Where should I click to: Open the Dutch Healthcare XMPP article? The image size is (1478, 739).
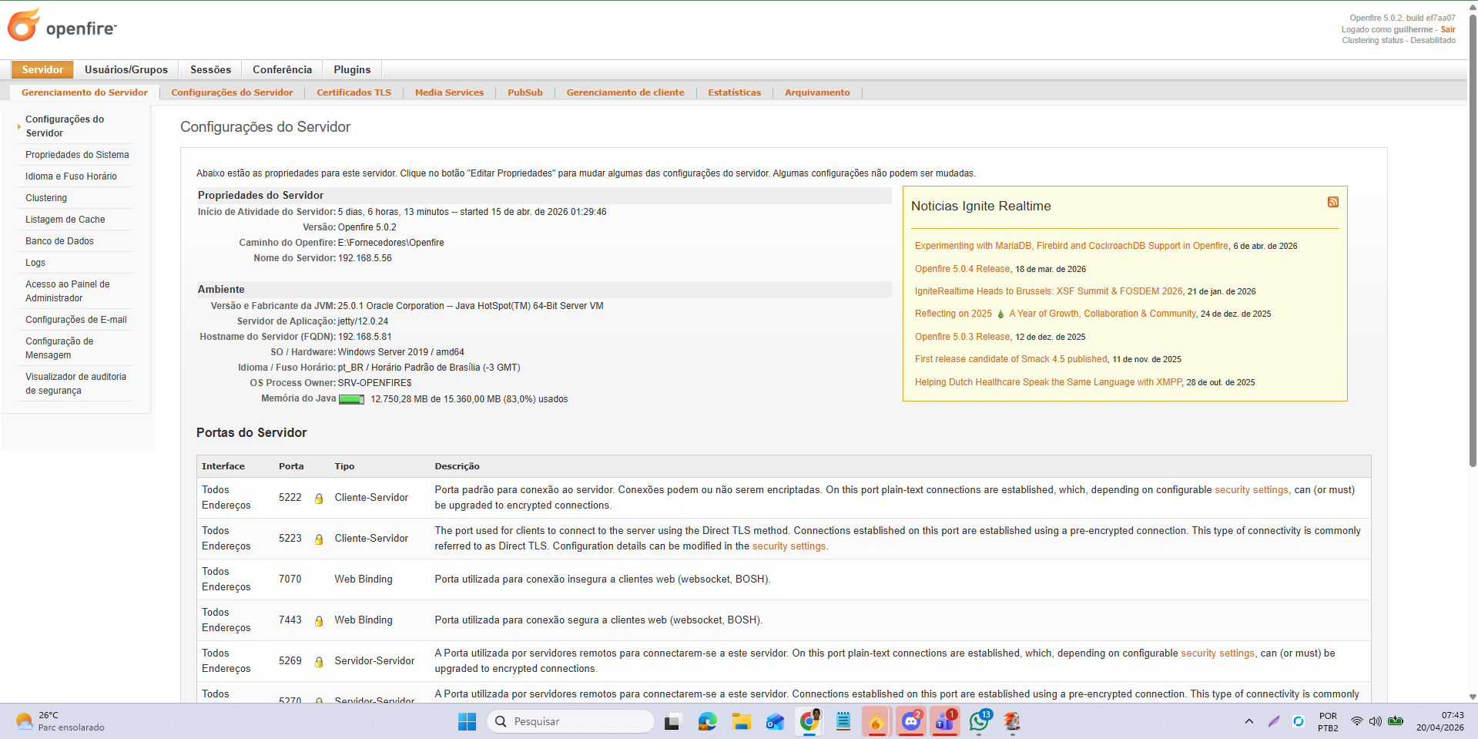[x=1048, y=382]
